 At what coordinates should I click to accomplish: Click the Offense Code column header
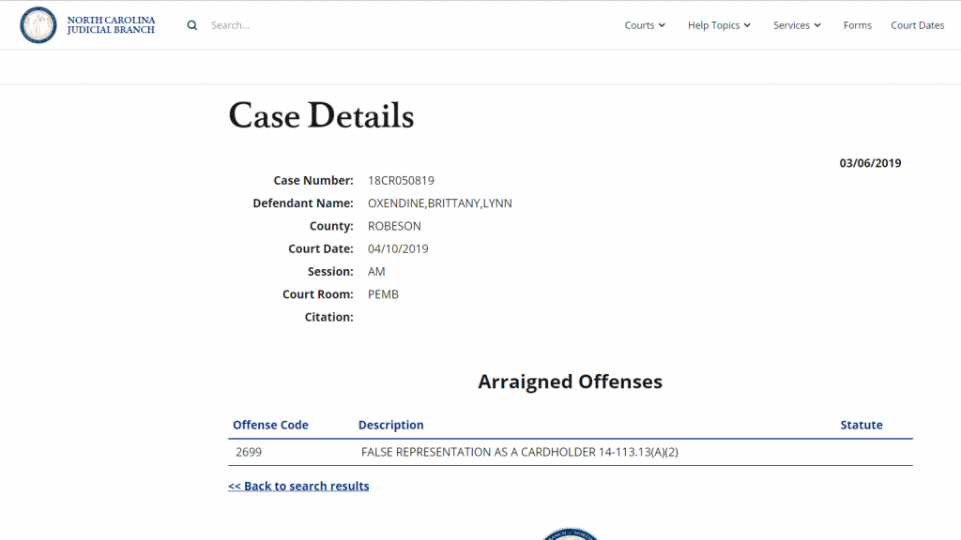[x=270, y=425]
